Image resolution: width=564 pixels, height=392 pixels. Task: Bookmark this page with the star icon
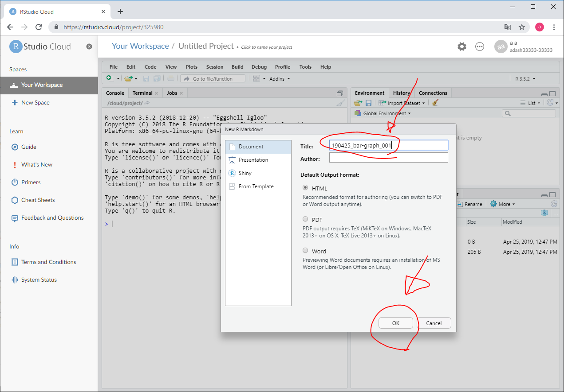click(x=522, y=27)
